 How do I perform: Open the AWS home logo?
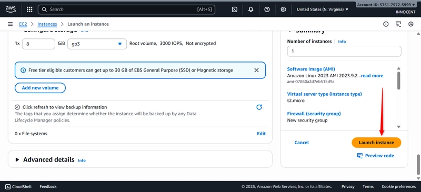pyautogui.click(x=11, y=9)
